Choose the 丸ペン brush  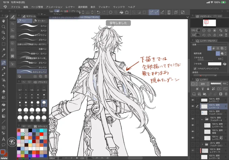coord(32,30)
